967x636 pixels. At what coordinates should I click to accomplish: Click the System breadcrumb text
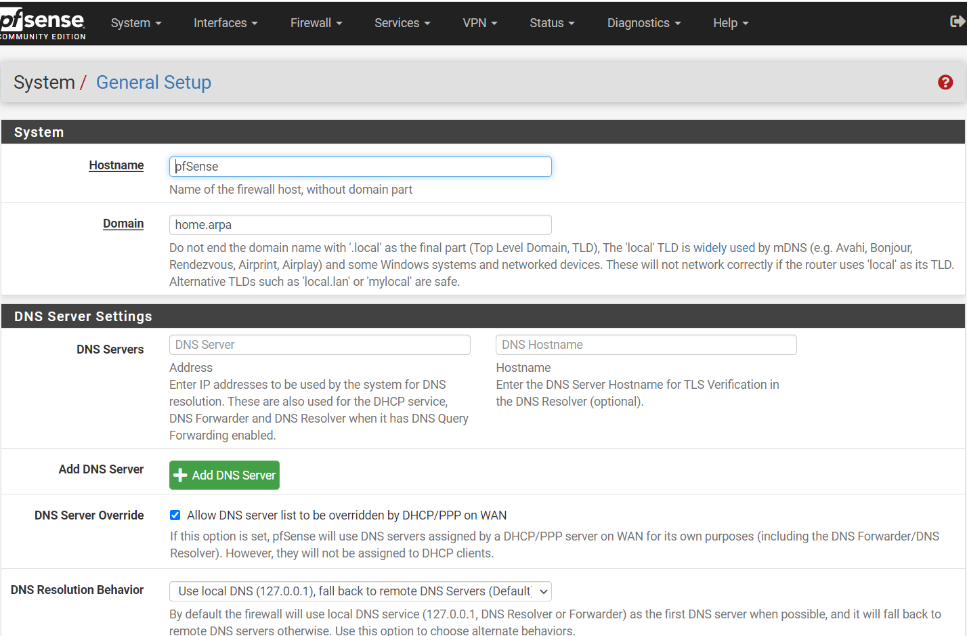[44, 83]
